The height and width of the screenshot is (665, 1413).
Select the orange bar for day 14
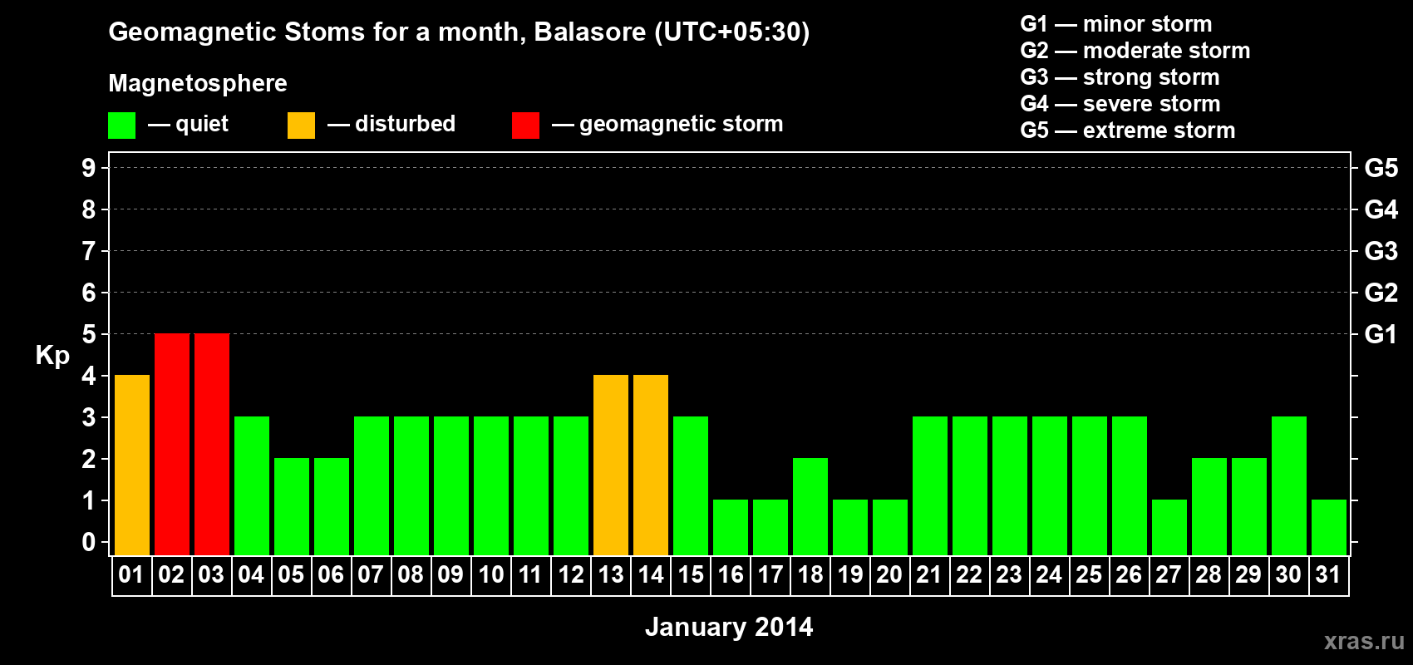[651, 465]
